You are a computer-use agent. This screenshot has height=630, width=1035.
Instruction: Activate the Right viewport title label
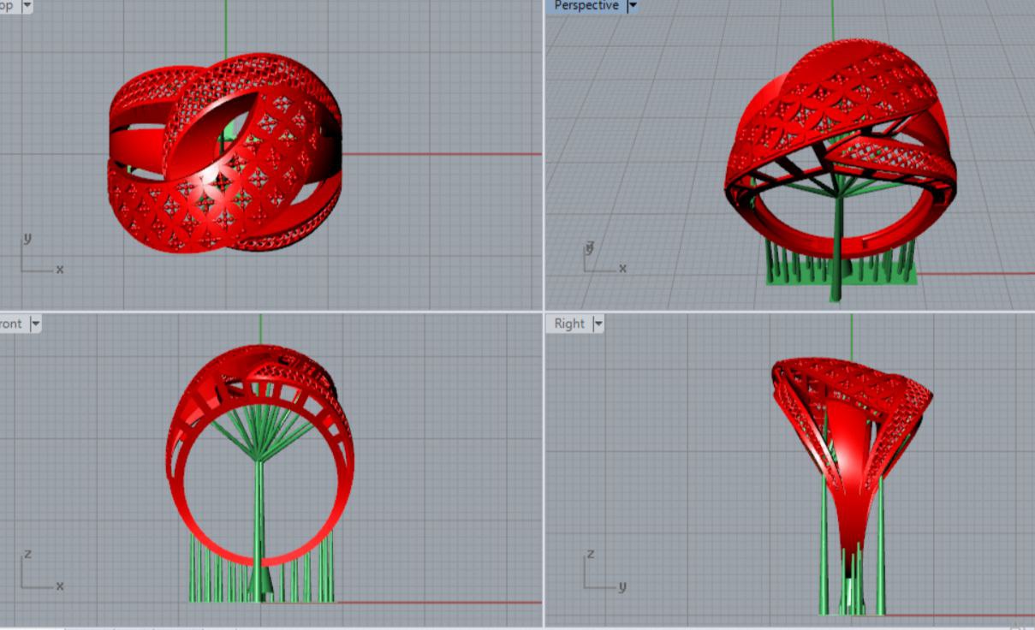568,324
